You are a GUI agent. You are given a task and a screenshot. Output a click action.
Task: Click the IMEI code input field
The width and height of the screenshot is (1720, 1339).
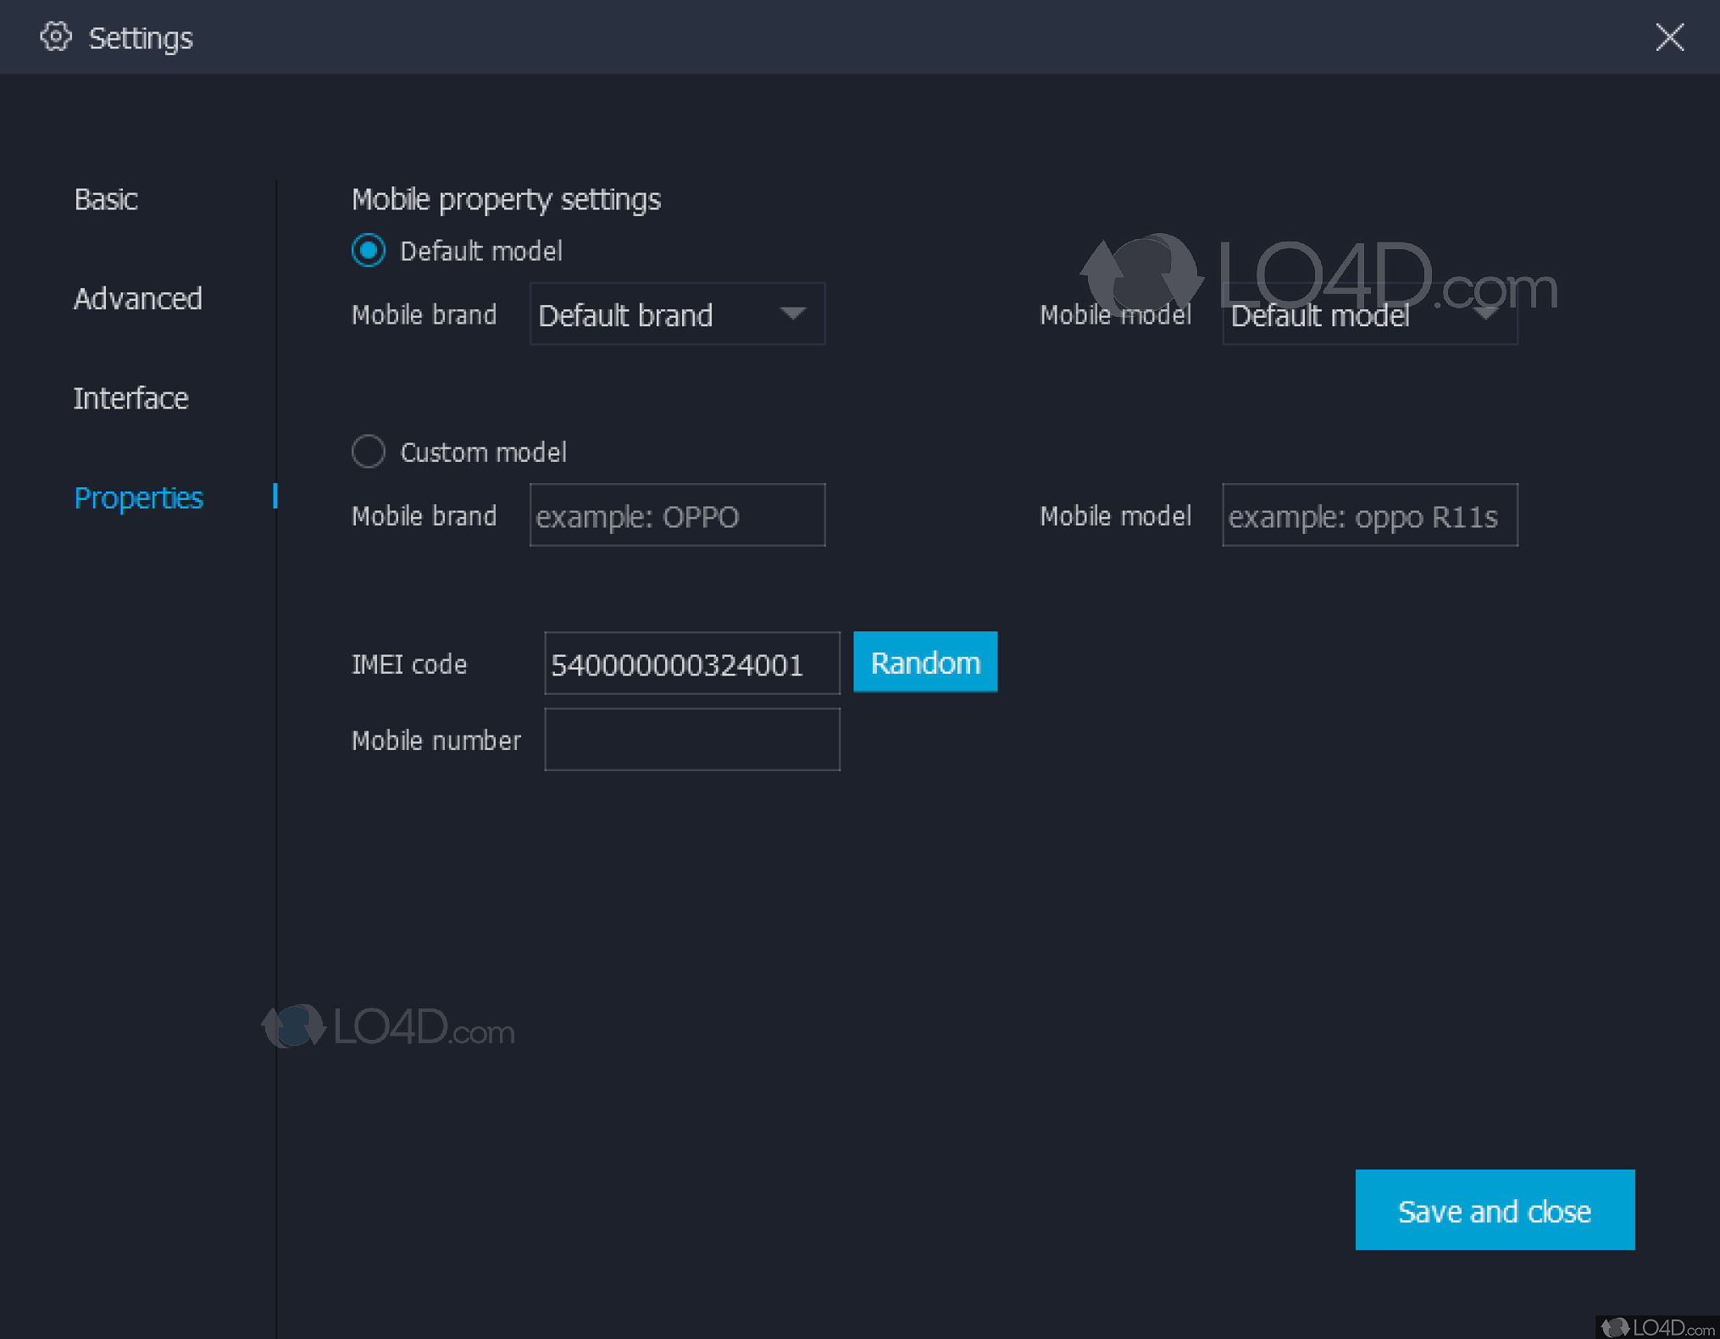[691, 663]
